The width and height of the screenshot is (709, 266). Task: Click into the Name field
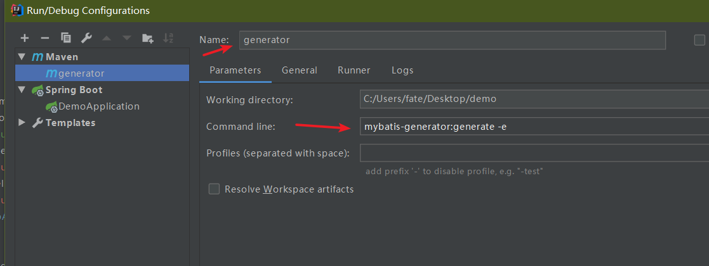tap(452, 40)
